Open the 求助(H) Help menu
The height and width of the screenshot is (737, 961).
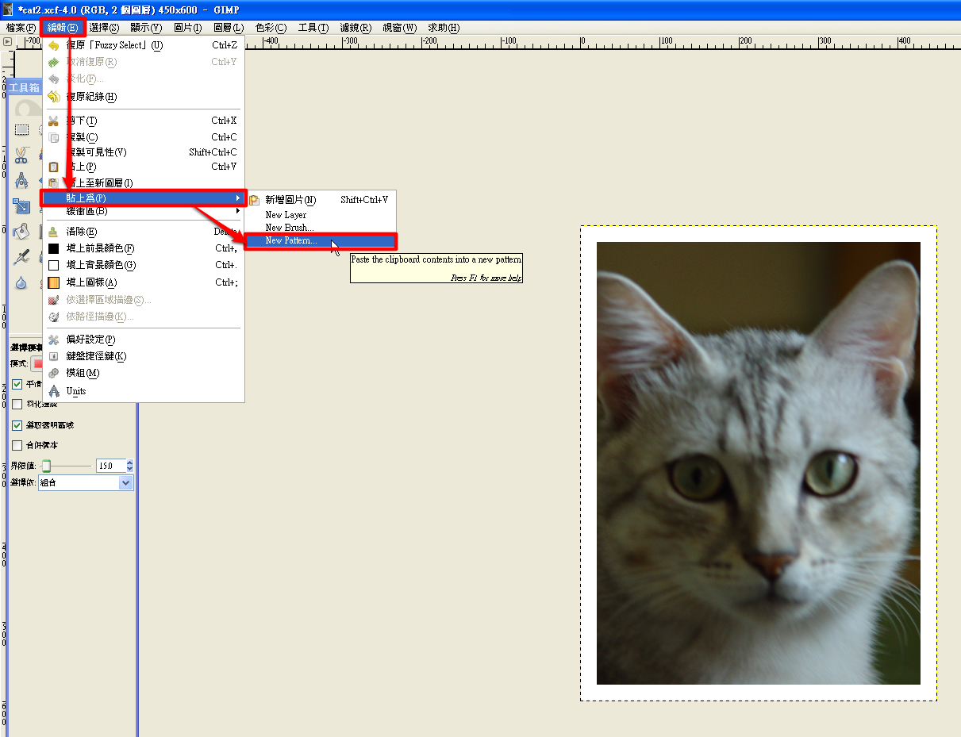click(443, 28)
